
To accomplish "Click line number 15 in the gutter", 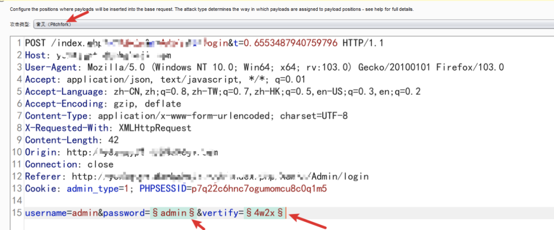I will [x=16, y=213].
